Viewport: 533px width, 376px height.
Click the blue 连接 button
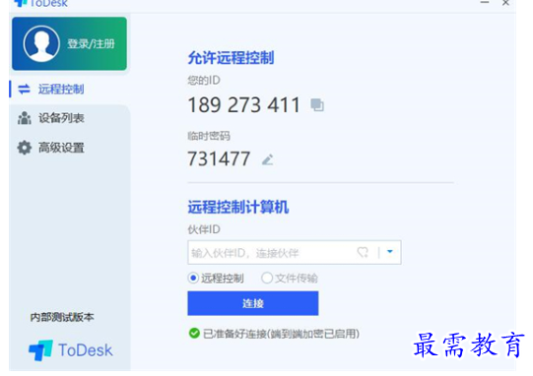253,303
